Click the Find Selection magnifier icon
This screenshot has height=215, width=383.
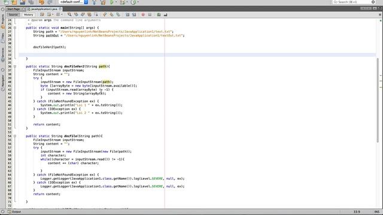point(69,14)
